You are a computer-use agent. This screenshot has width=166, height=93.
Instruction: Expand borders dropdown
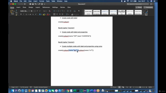point(78,14)
